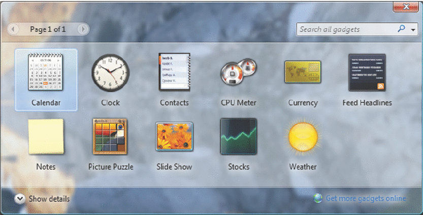Select the Weather sun icon
Image resolution: width=423 pixels, height=215 pixels.
tap(303, 137)
